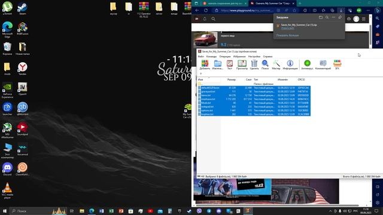383x215 pixels.
Task: Open GeForce Experience desktop shortcut
Action: click(7, 90)
